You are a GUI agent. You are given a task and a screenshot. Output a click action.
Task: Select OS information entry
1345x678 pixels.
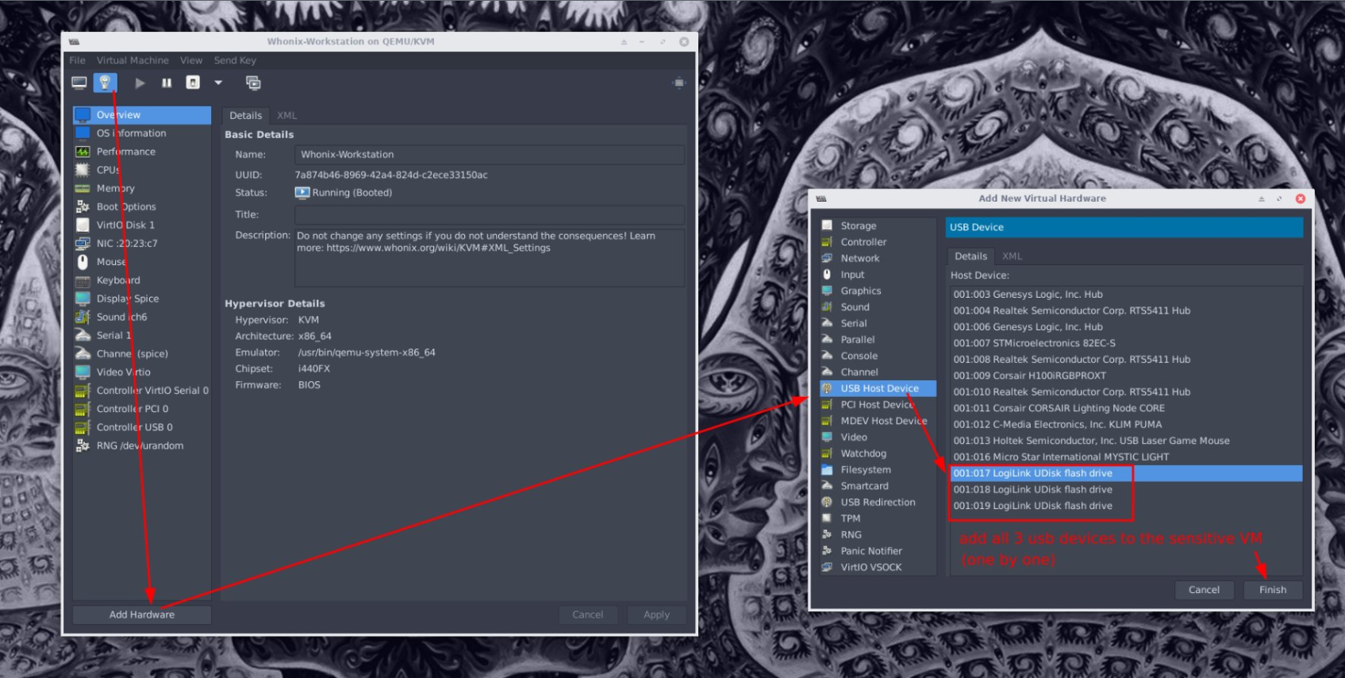(x=142, y=133)
